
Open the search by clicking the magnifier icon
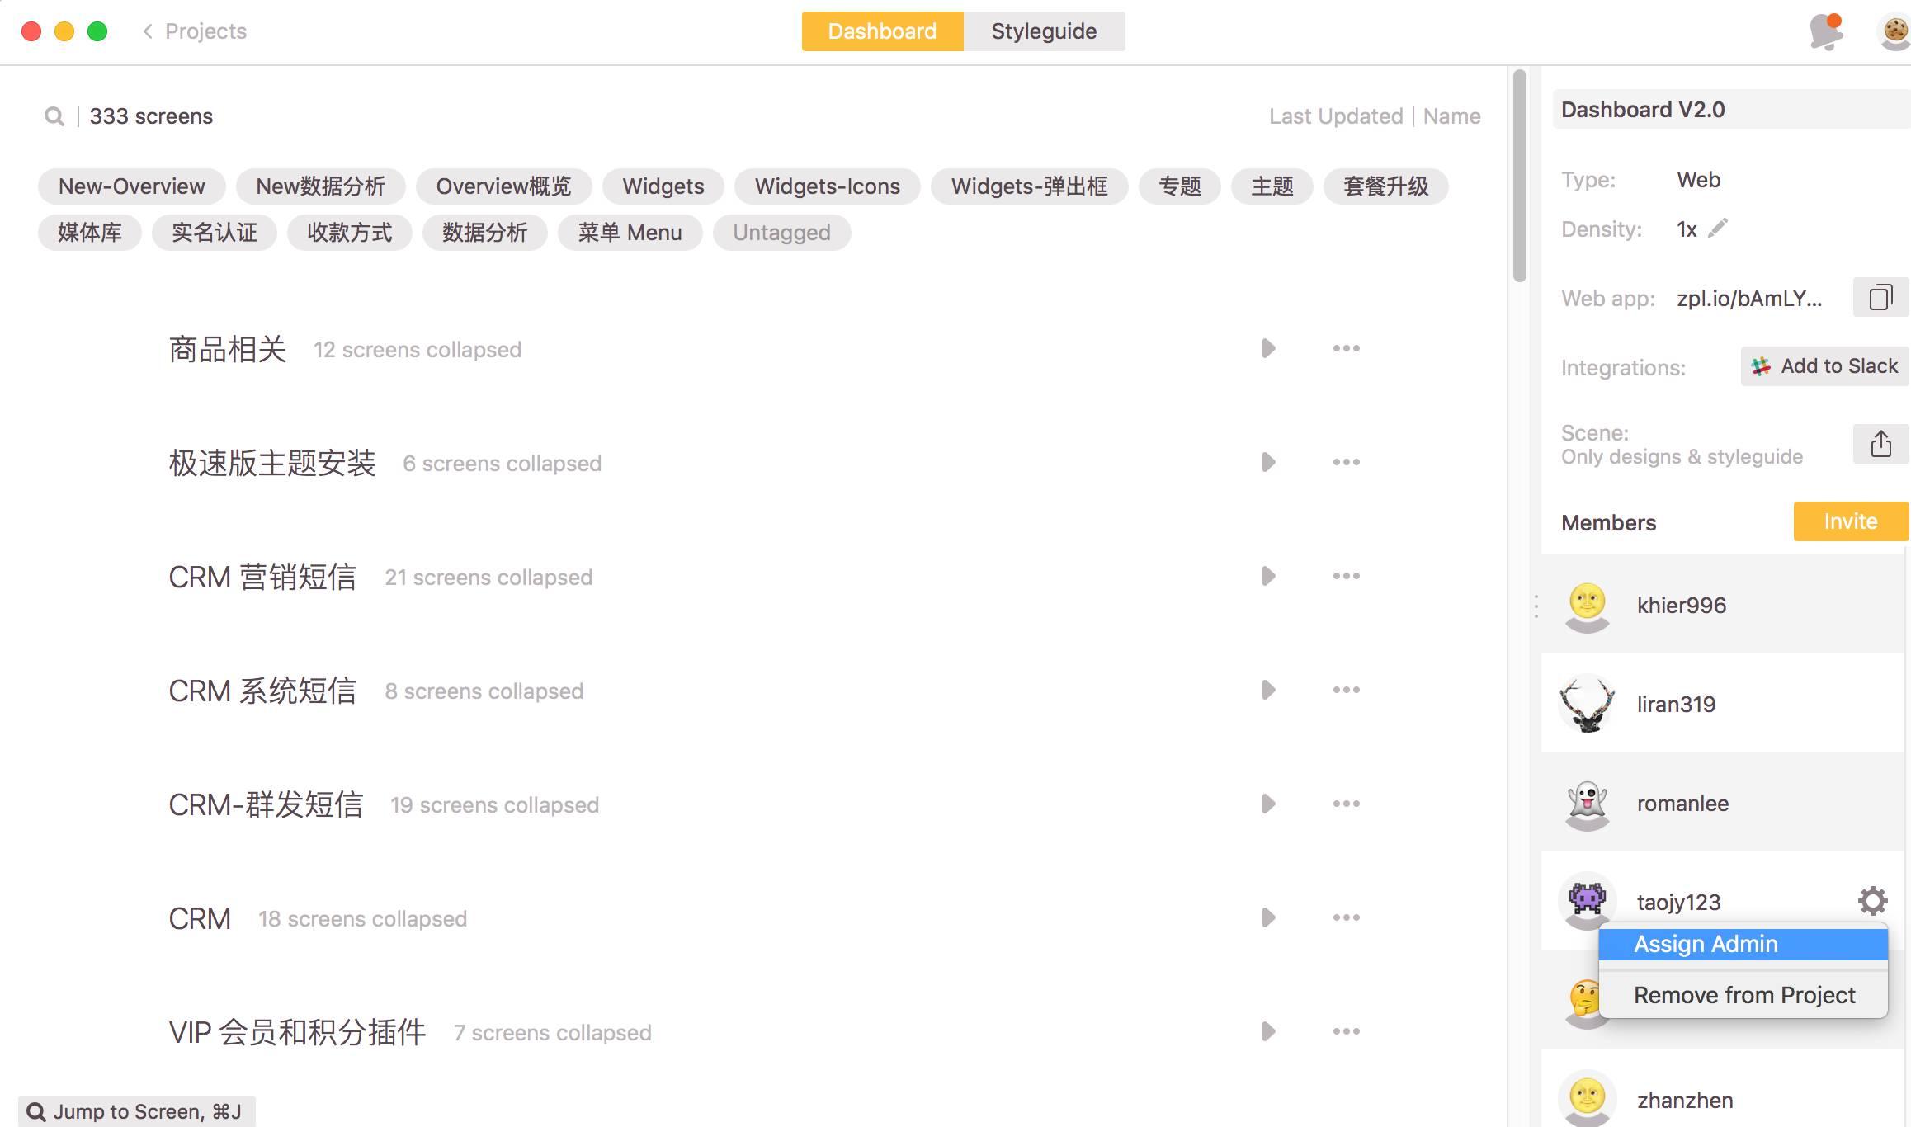pyautogui.click(x=53, y=116)
